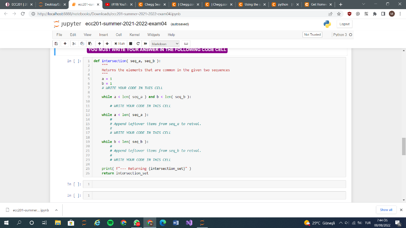Restart kernel and re-run whole notebook
This screenshot has width=406, height=228.
tap(146, 44)
